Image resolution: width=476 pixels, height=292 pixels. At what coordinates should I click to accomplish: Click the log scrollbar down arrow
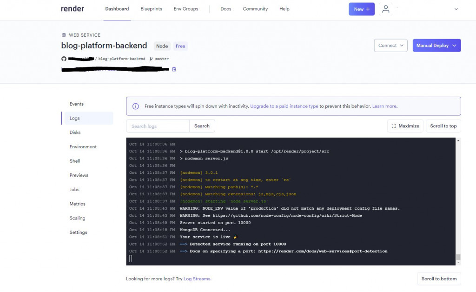pos(458,263)
